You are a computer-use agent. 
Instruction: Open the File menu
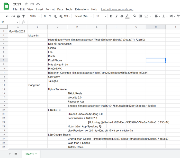[x=15, y=9]
